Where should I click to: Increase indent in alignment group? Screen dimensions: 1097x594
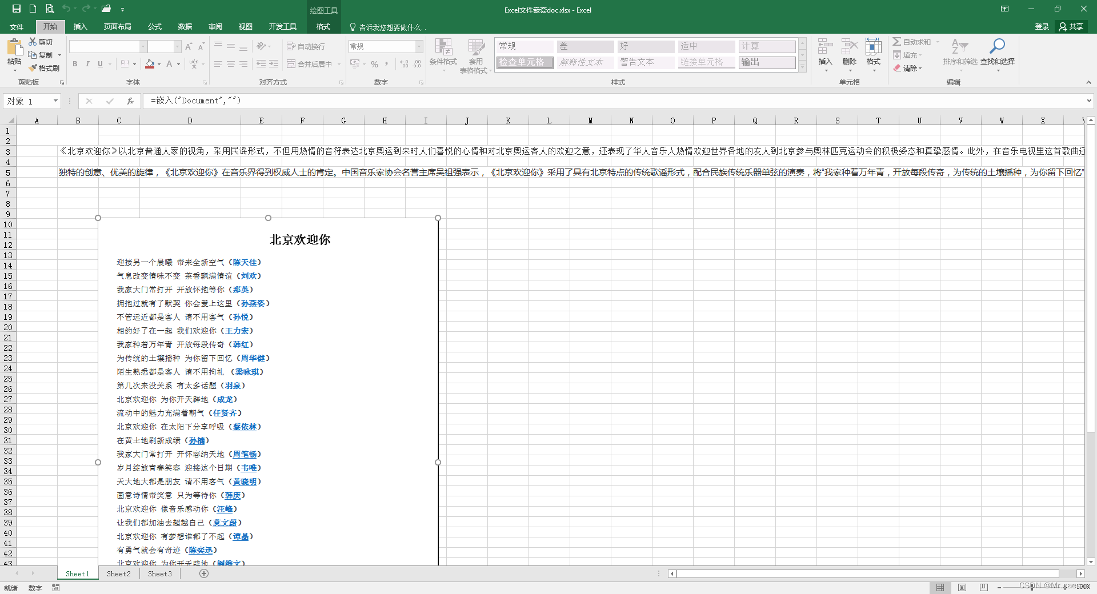pos(274,64)
